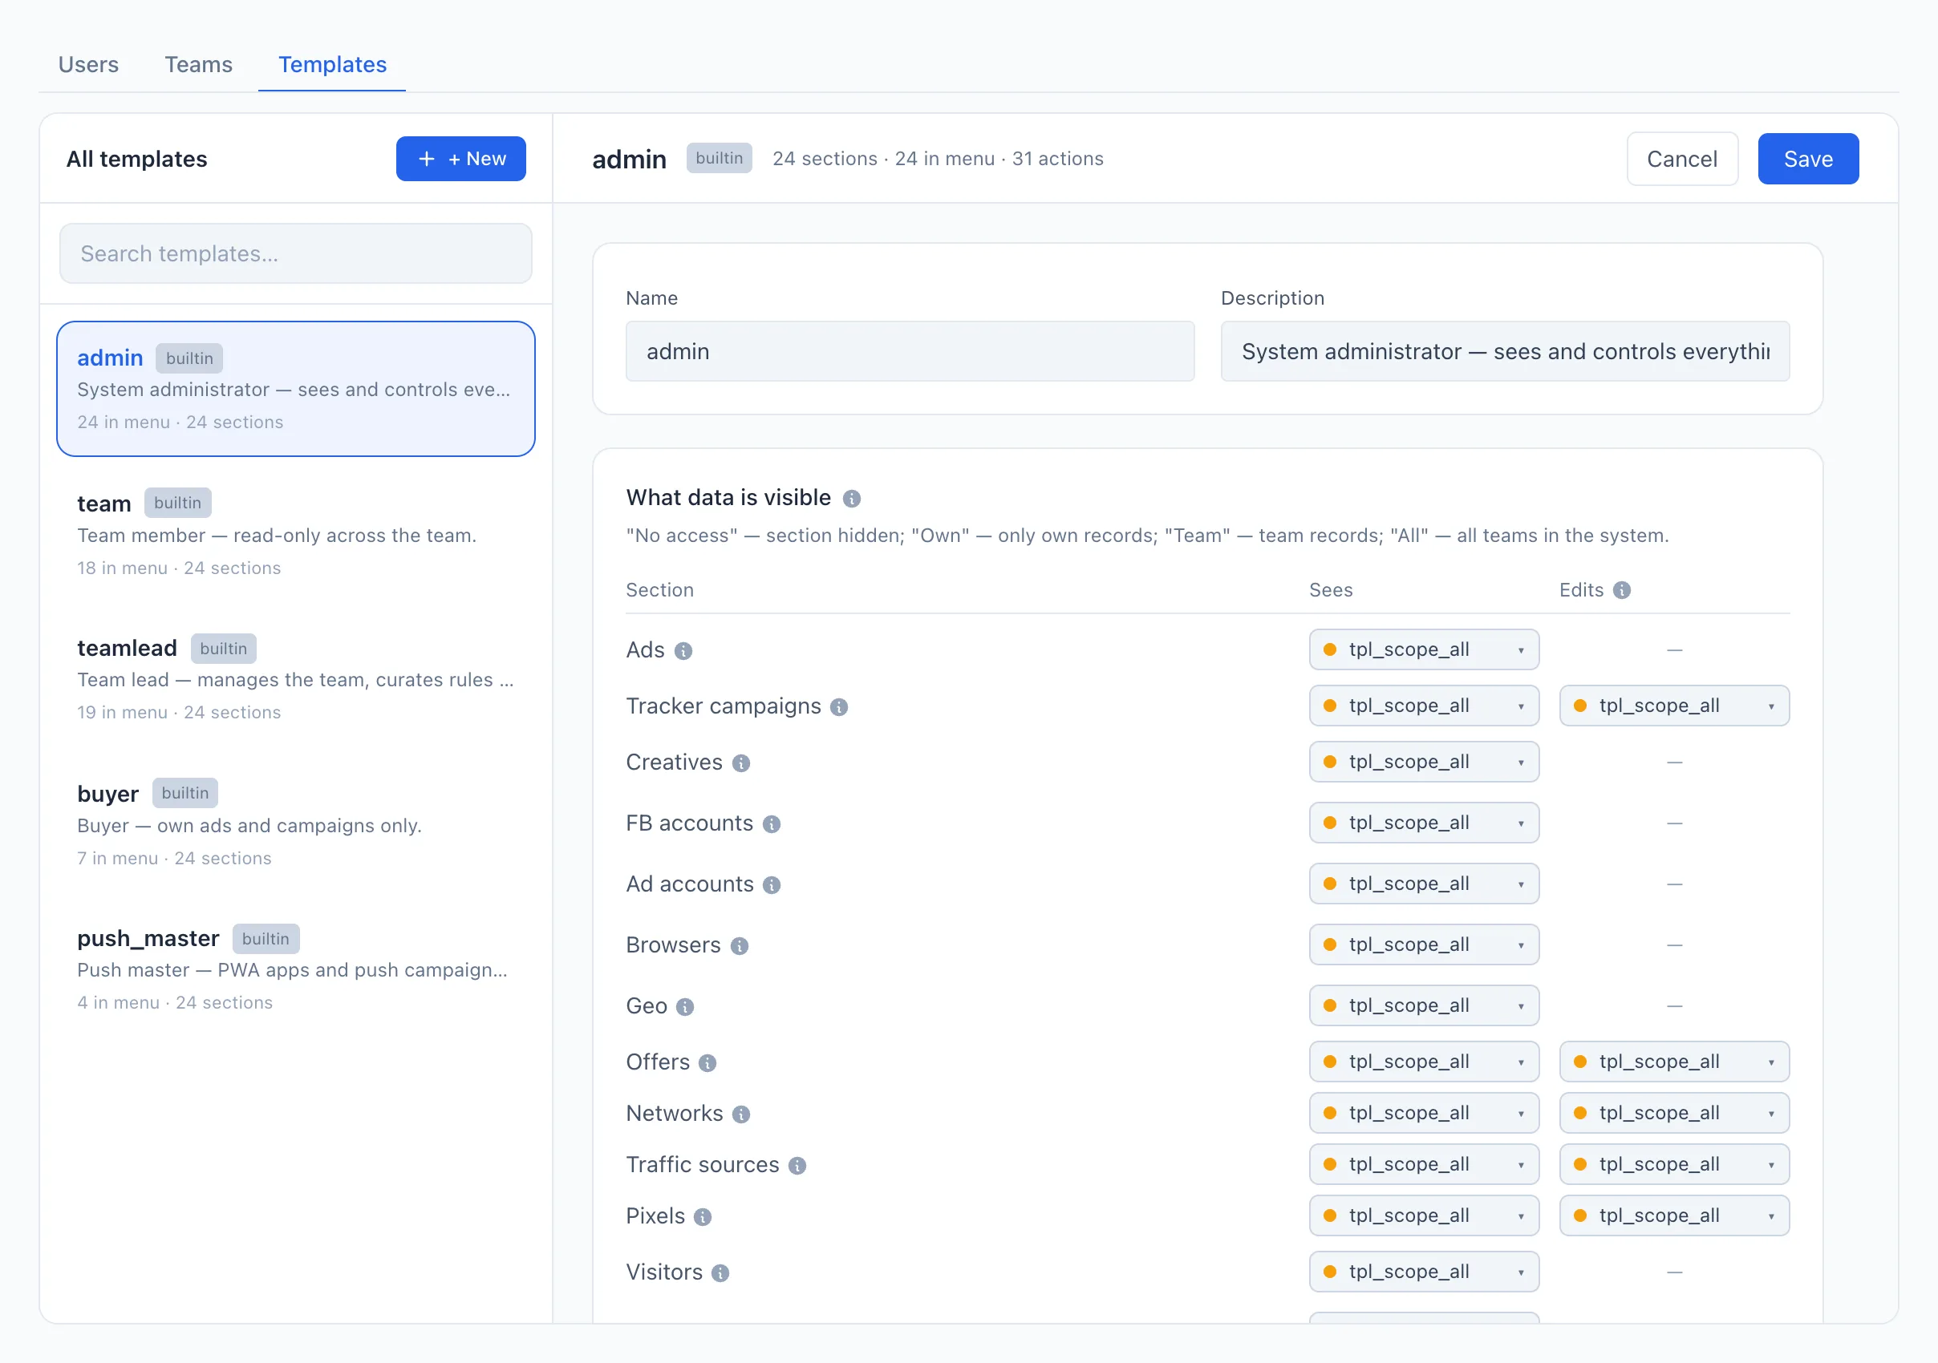Open the Sees dropdown for FB accounts
The height and width of the screenshot is (1363, 1938).
(x=1424, y=823)
